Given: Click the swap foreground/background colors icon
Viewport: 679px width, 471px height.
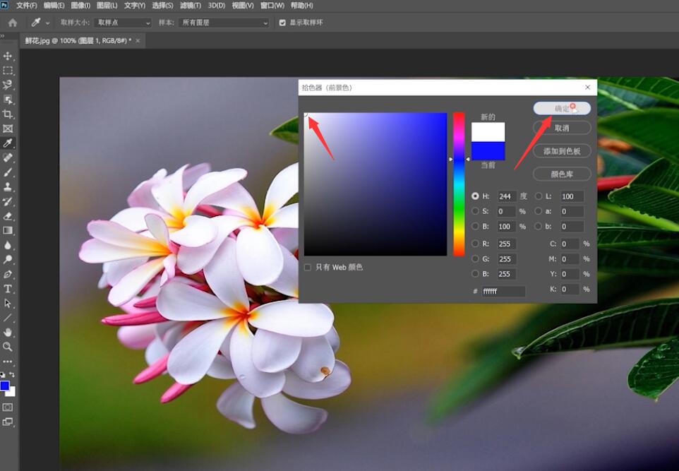Looking at the screenshot, I should [12, 374].
